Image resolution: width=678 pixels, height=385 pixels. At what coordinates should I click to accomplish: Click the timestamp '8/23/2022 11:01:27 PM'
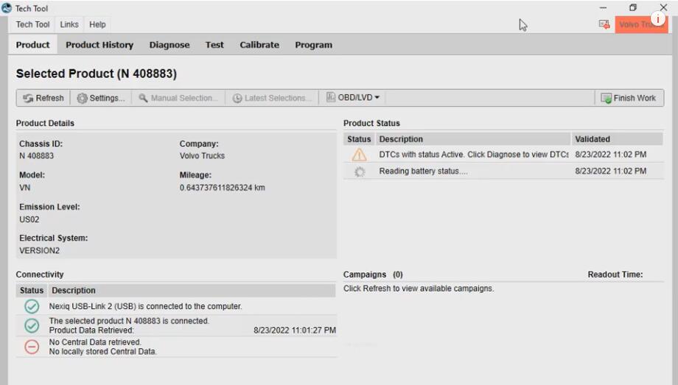[x=295, y=330]
